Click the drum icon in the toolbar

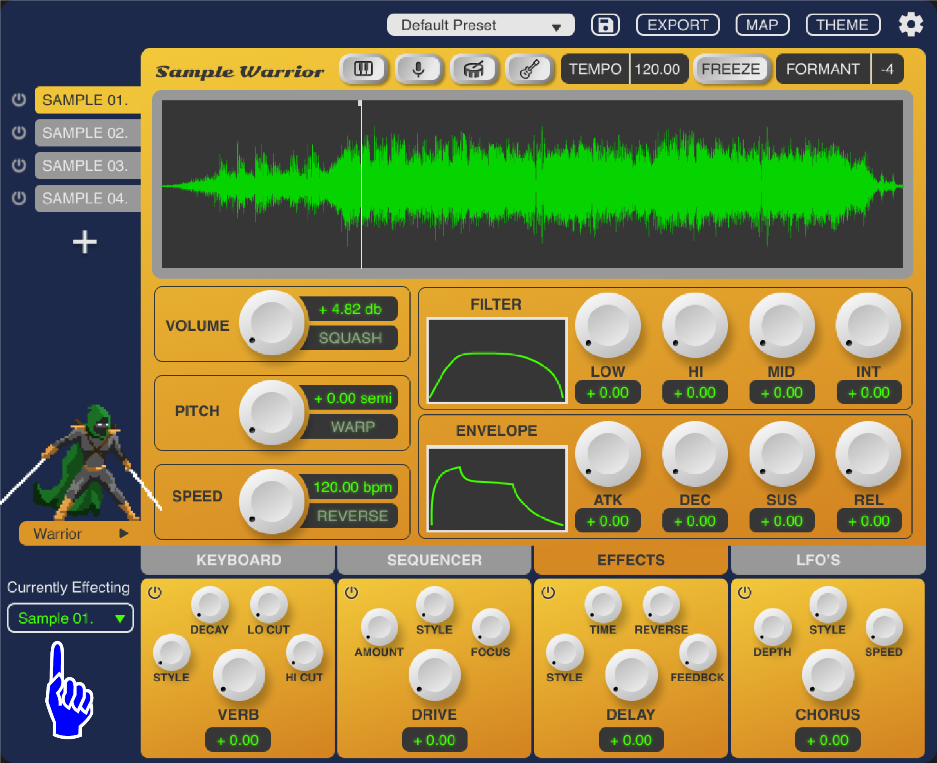coord(474,69)
